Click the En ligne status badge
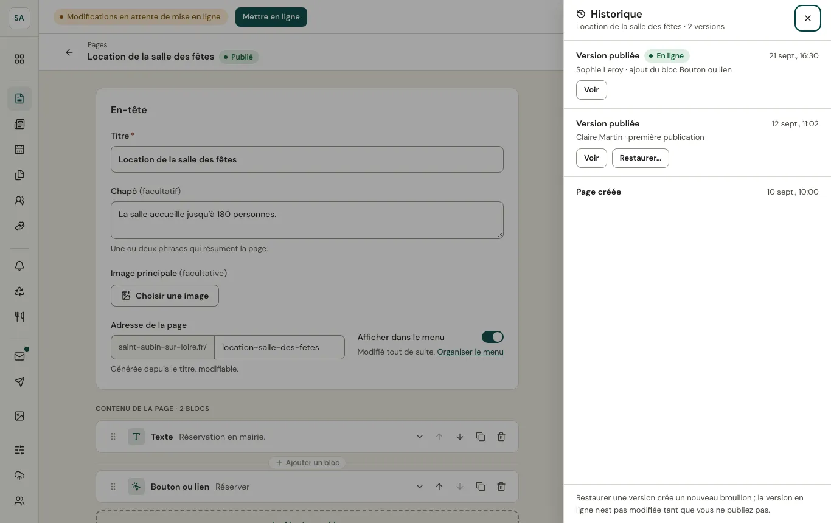This screenshot has height=523, width=831. point(667,56)
